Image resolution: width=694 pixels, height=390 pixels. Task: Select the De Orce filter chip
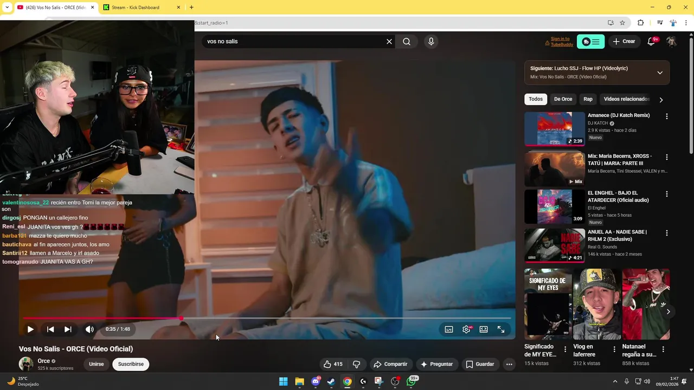pos(563,99)
